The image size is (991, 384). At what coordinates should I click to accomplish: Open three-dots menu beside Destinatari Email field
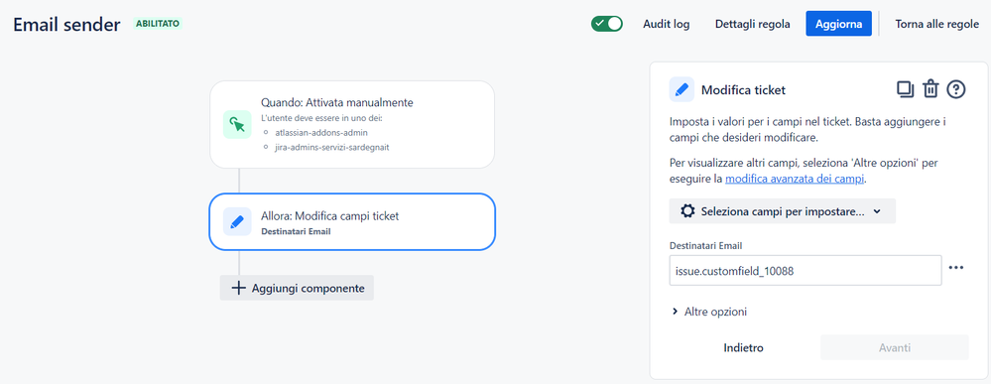point(956,268)
